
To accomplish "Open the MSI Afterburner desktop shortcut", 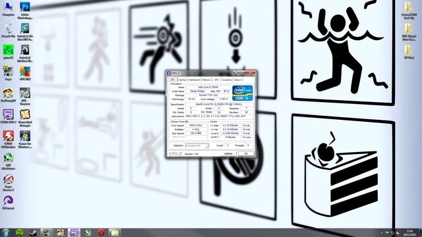I will click(x=8, y=161).
